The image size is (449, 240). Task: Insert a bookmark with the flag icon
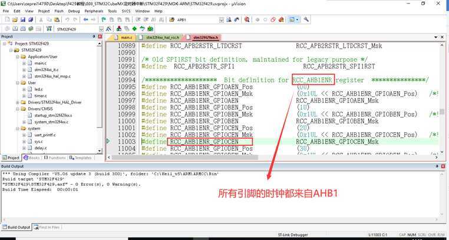coord(104,20)
